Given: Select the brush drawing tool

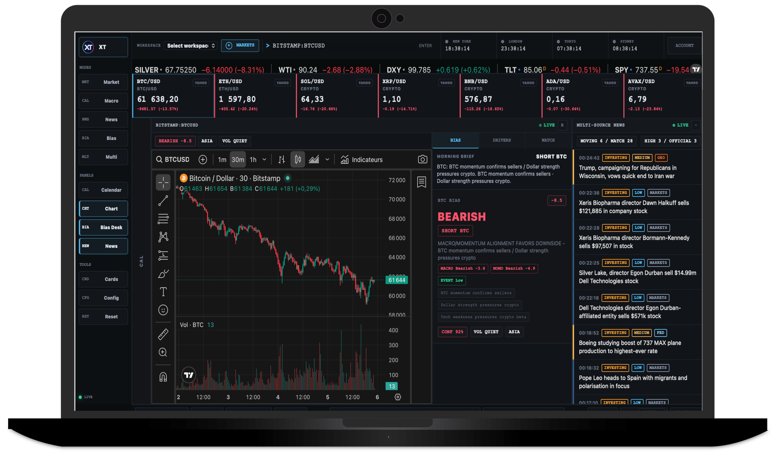Looking at the screenshot, I should pyautogui.click(x=163, y=274).
